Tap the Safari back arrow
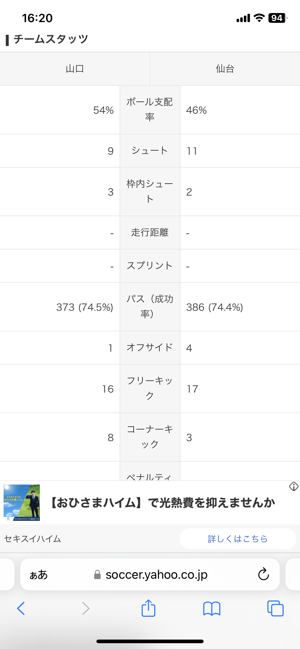300x649 pixels. 21,608
